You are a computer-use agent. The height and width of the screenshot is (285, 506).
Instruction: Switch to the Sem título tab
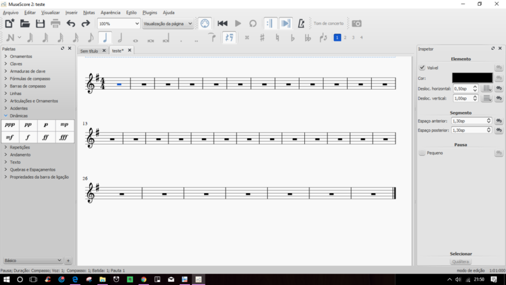(x=89, y=50)
